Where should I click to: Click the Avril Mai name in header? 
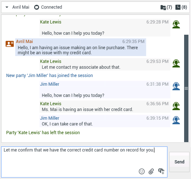coord(21,7)
